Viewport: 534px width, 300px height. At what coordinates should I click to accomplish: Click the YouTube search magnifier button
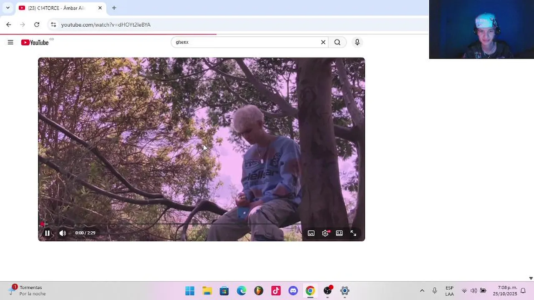[337, 42]
